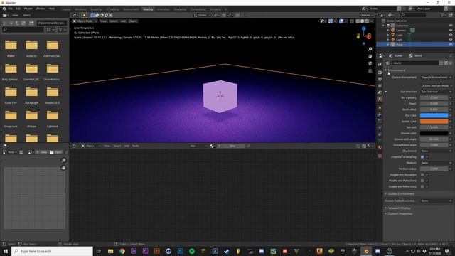Open the Render properties tab
This screenshot has height=256, width=455.
(x=380, y=73)
